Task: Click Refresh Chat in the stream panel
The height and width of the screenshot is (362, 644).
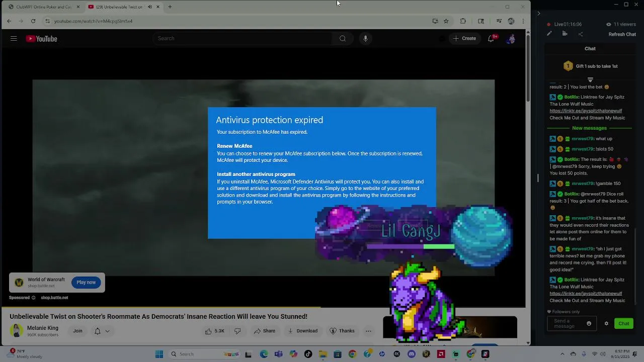Action: click(622, 34)
